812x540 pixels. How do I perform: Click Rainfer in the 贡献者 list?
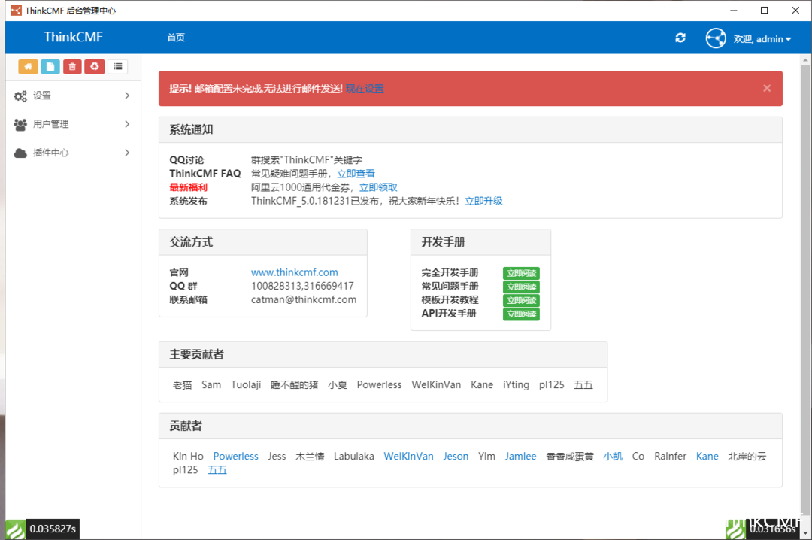pyautogui.click(x=670, y=456)
